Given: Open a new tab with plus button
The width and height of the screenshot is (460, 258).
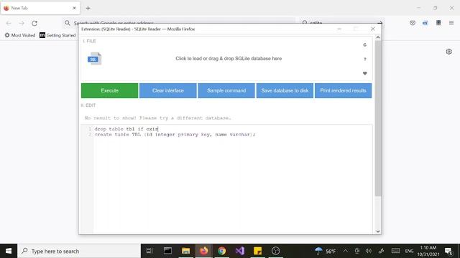Looking at the screenshot, I should pos(88,8).
